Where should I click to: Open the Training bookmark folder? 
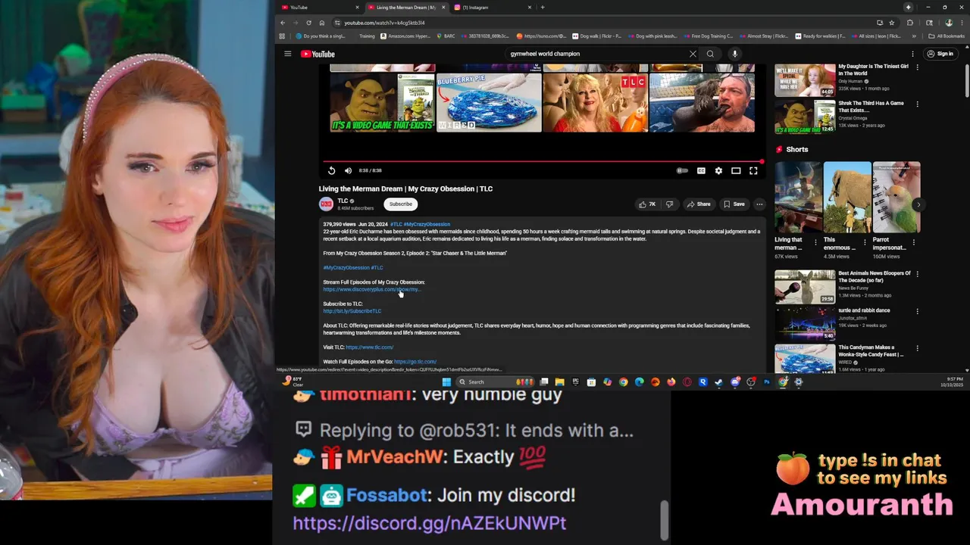(x=367, y=36)
